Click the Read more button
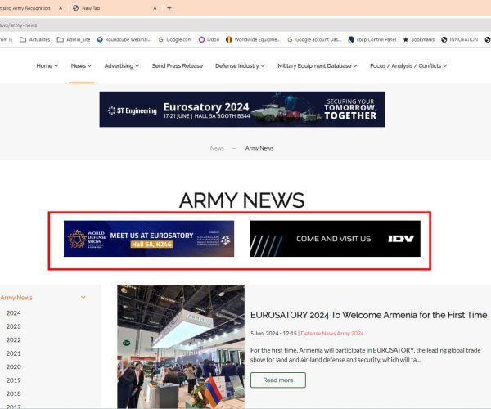 tap(277, 380)
